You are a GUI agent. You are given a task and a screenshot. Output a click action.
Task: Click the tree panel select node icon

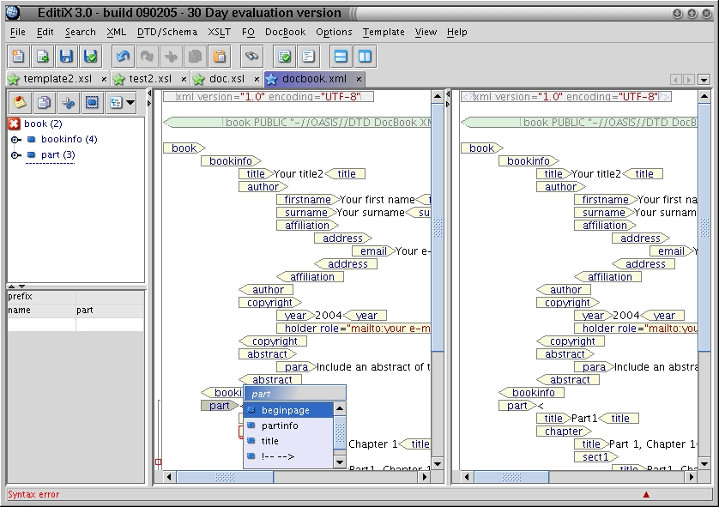[x=92, y=102]
